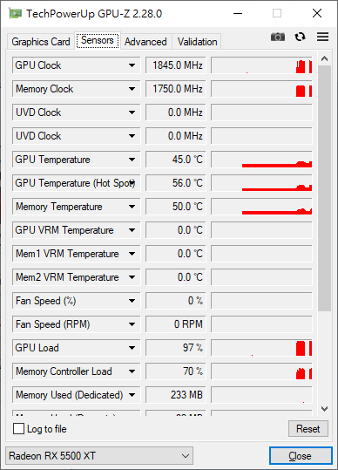338x470 pixels.
Task: Click the refresh arrows icon
Action: pyautogui.click(x=300, y=37)
